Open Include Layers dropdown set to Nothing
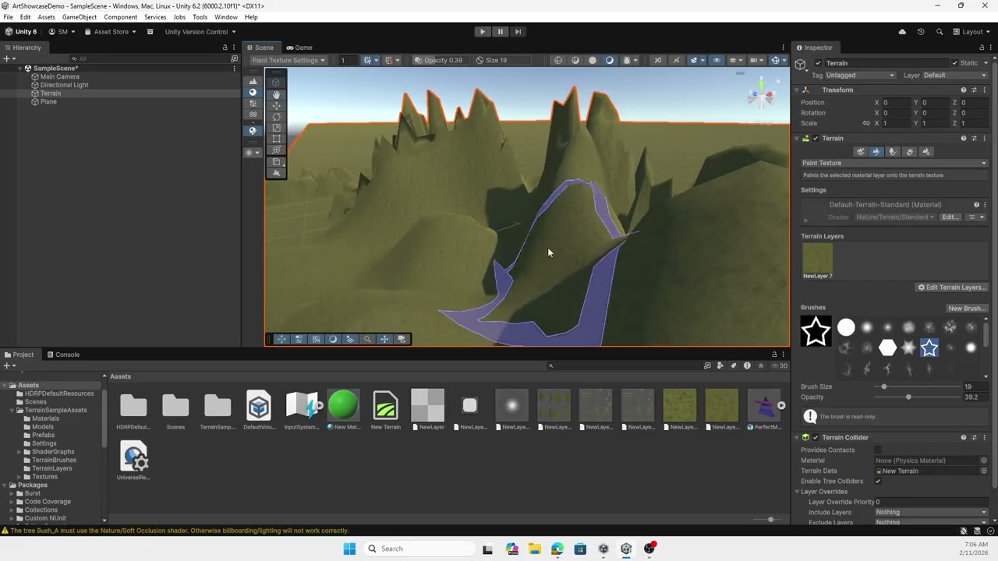 click(931, 512)
